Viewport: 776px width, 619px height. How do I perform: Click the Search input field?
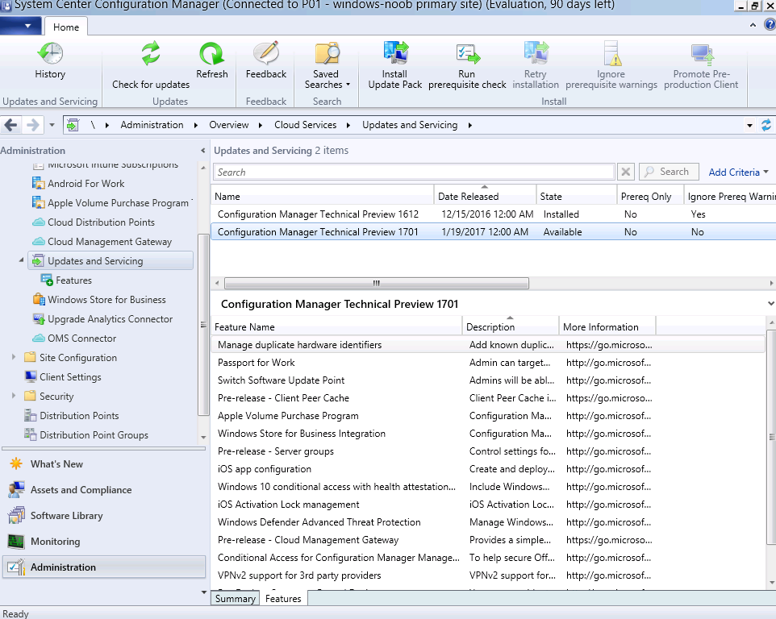(414, 172)
